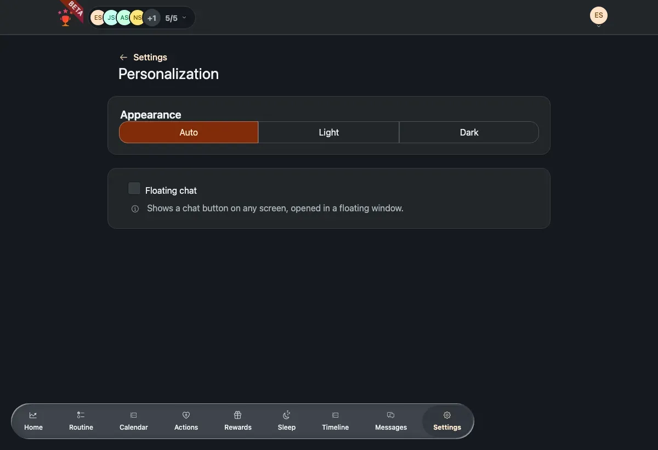This screenshot has height=450, width=658.
Task: Click the 5/5 member count text
Action: [172, 18]
